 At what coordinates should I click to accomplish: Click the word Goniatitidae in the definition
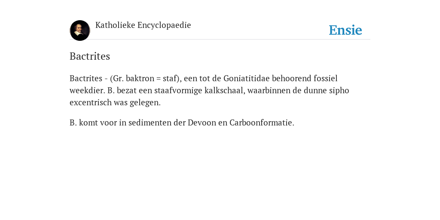point(247,78)
